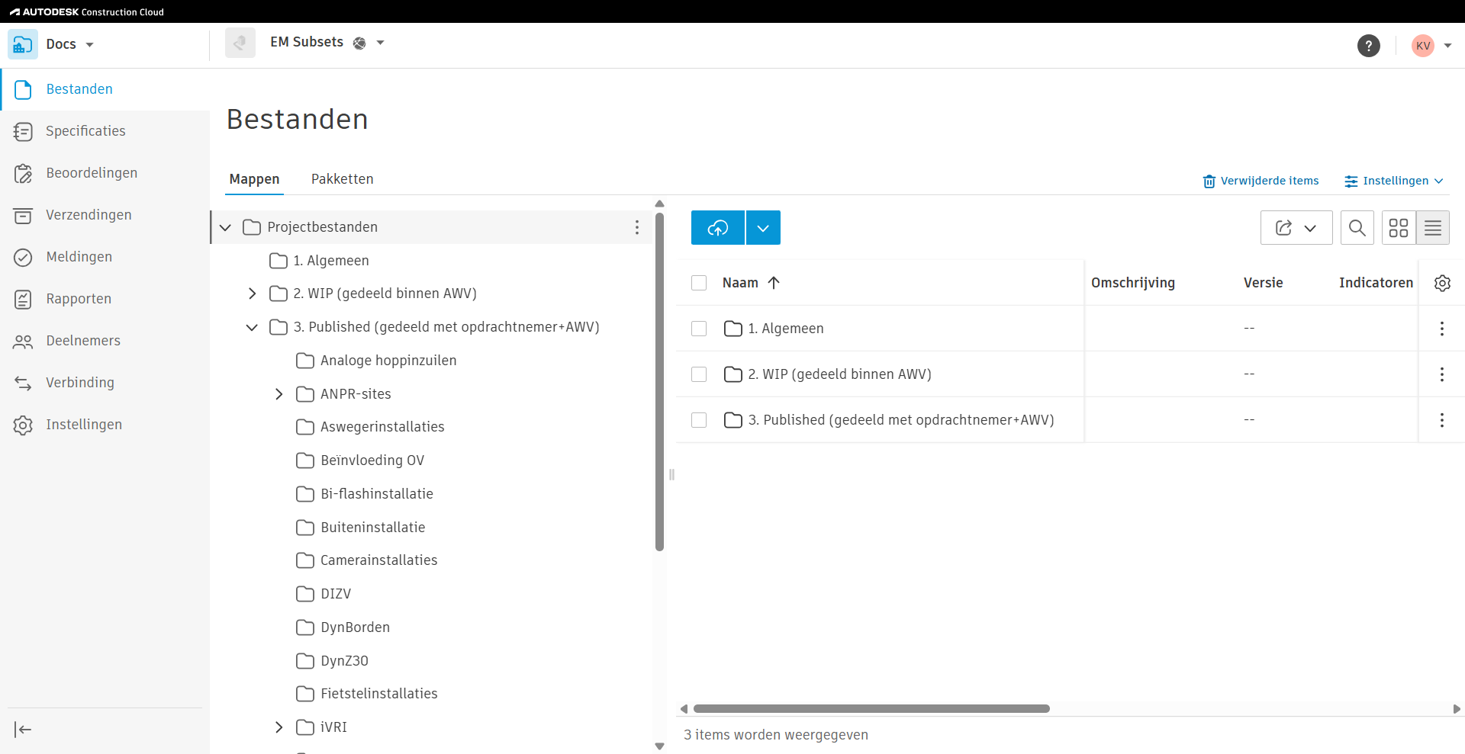Open more options for Projectbestanden folder

click(x=636, y=227)
